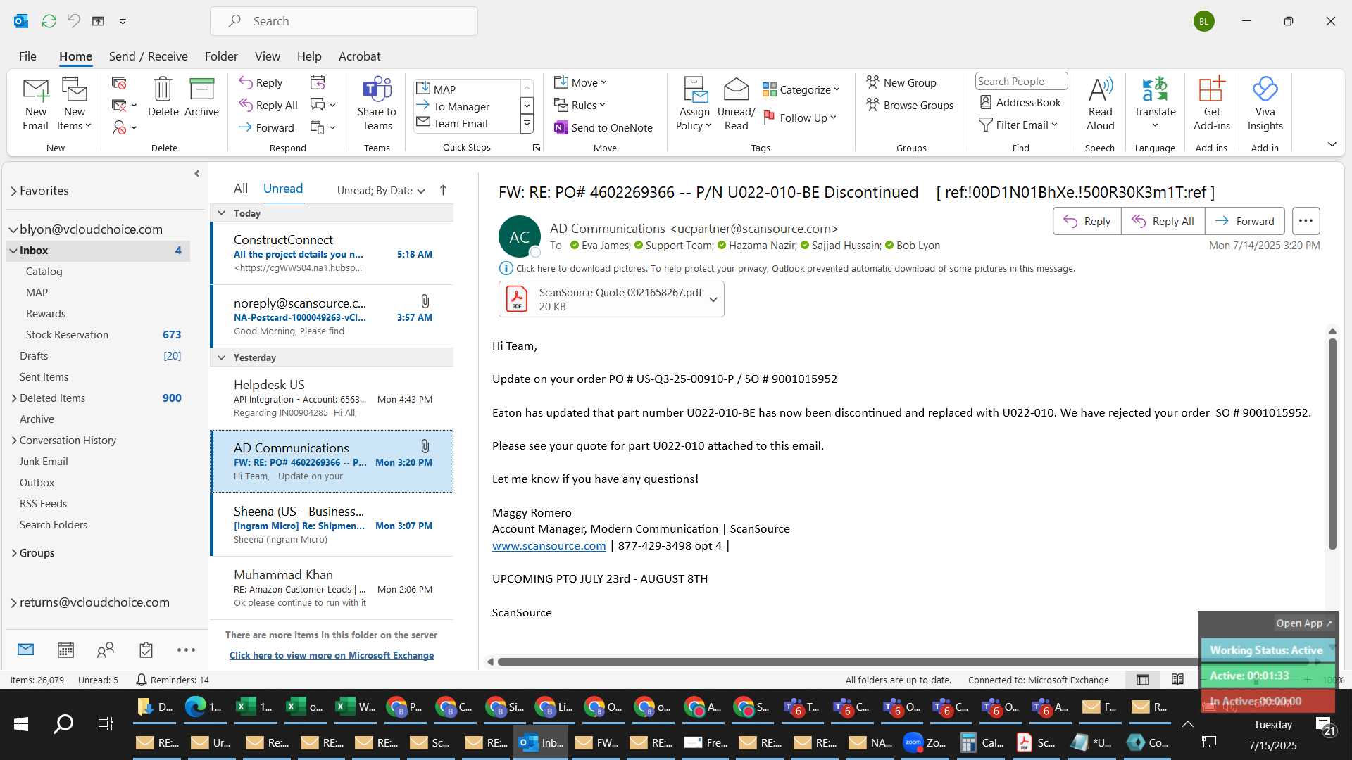
Task: Open the Folder tab
Action: 221,56
